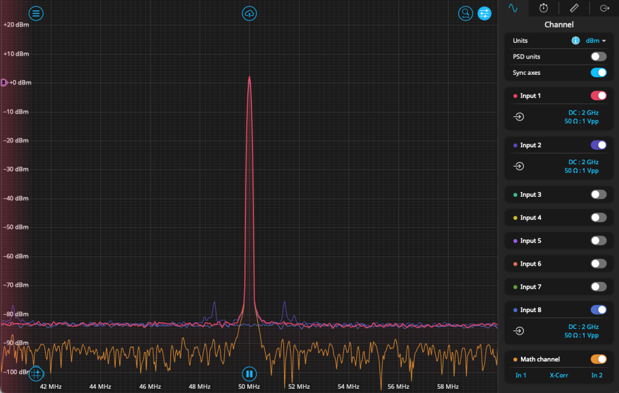Click the cursors crosshair icon at bottom left
This screenshot has height=393, width=619.
(36, 374)
